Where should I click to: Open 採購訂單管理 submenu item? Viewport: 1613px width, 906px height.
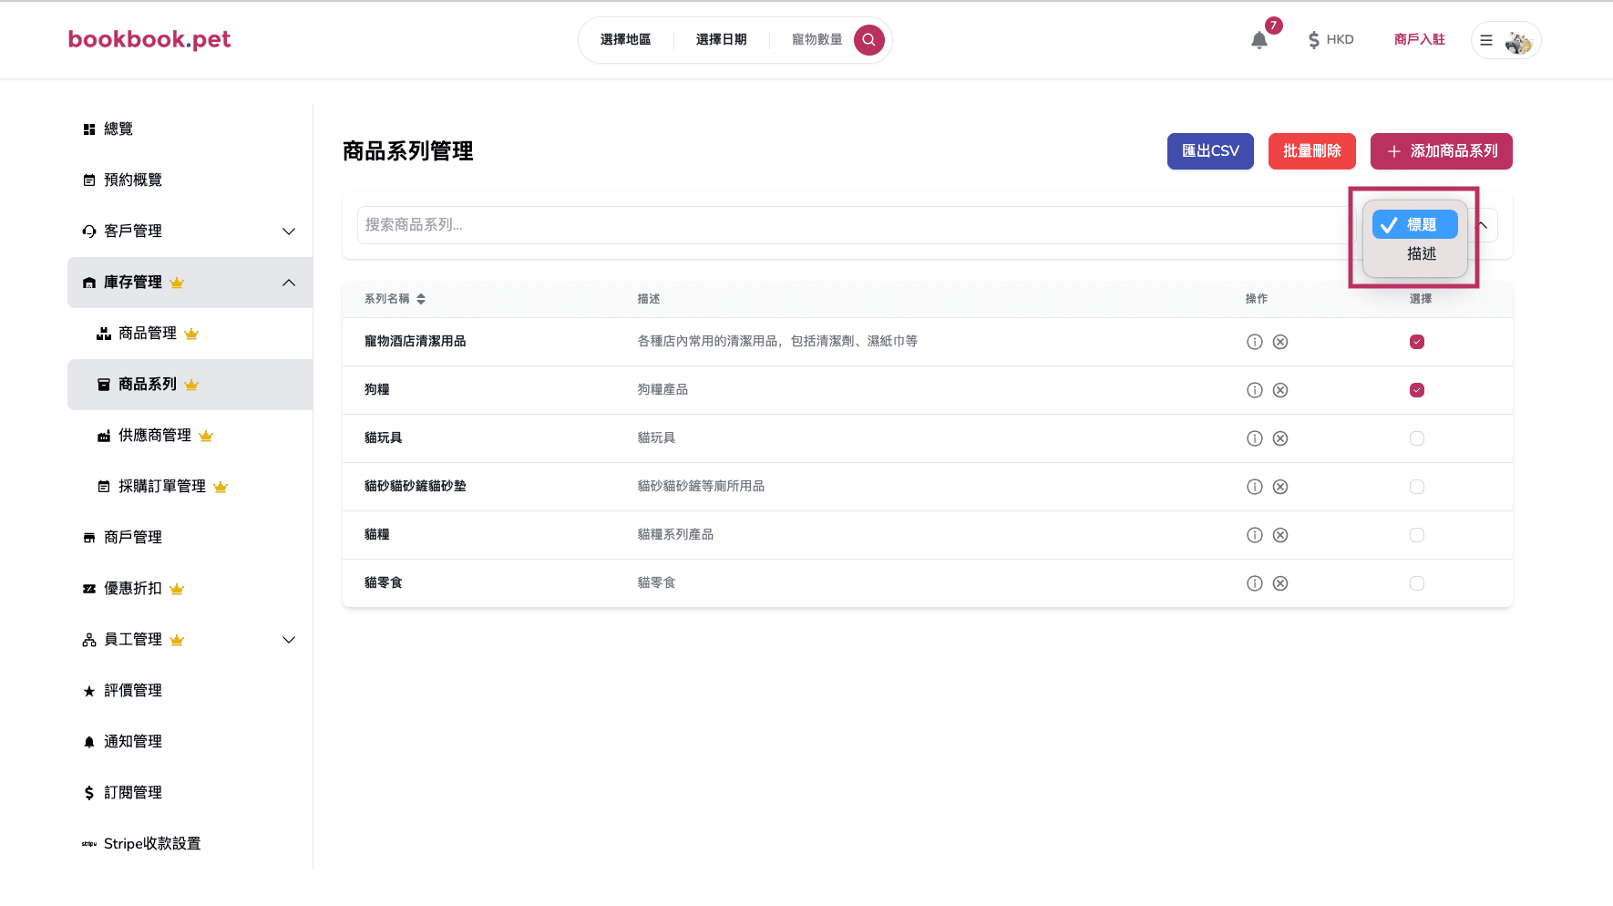coord(190,487)
